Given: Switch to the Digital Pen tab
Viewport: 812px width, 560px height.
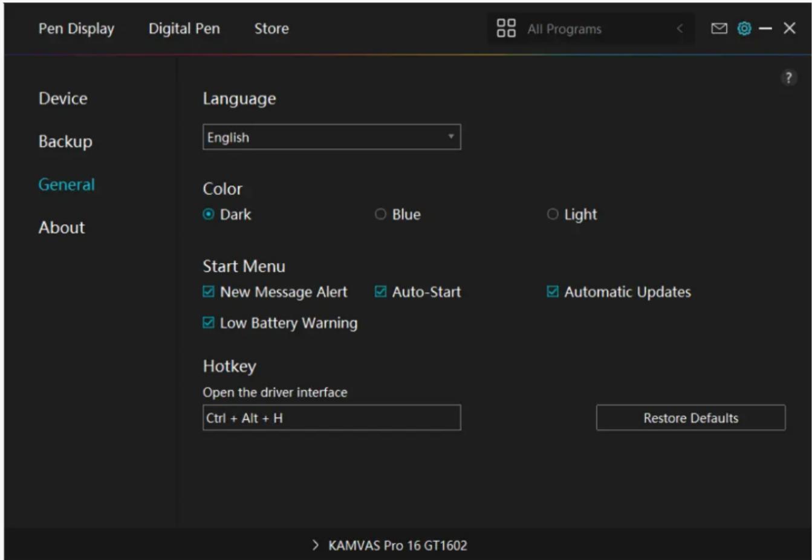Looking at the screenshot, I should click(x=184, y=28).
